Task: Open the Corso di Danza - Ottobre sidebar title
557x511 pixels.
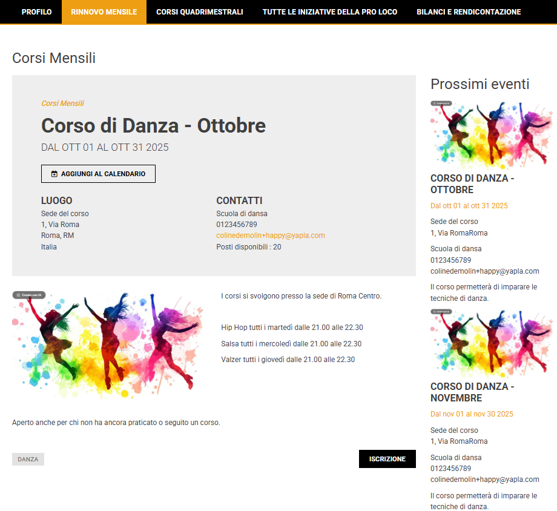Action: 472,184
